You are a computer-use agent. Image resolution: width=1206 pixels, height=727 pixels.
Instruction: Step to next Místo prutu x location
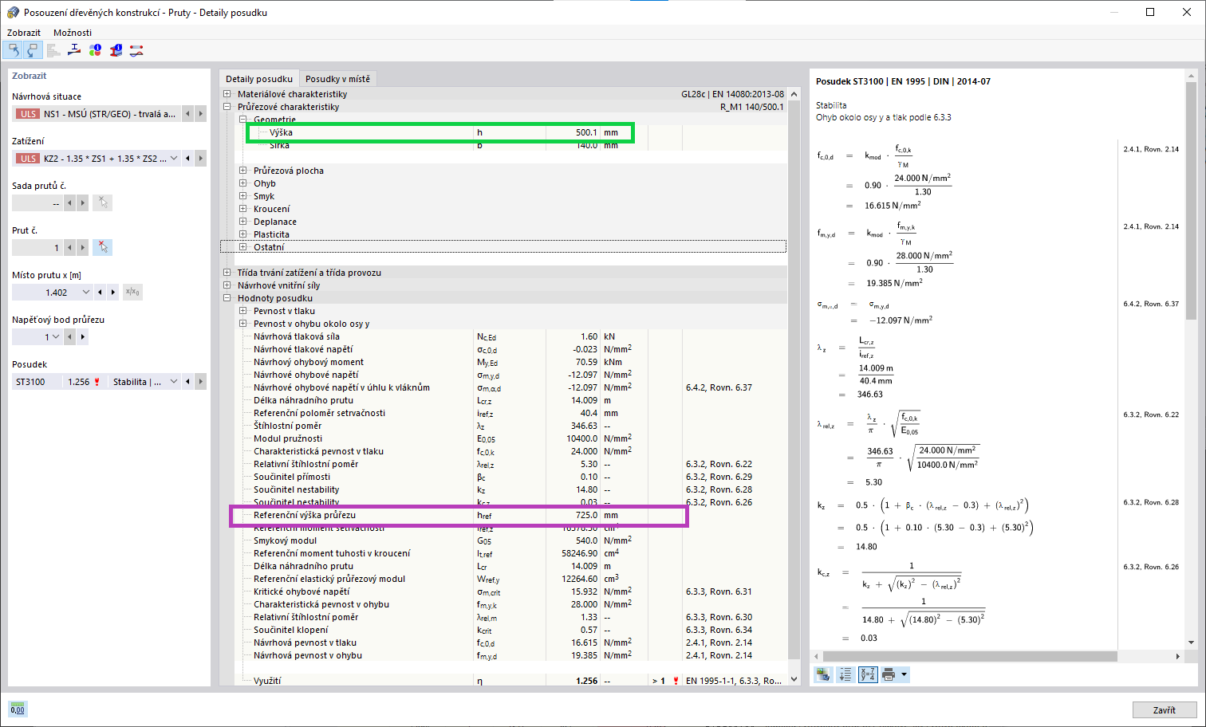click(113, 292)
